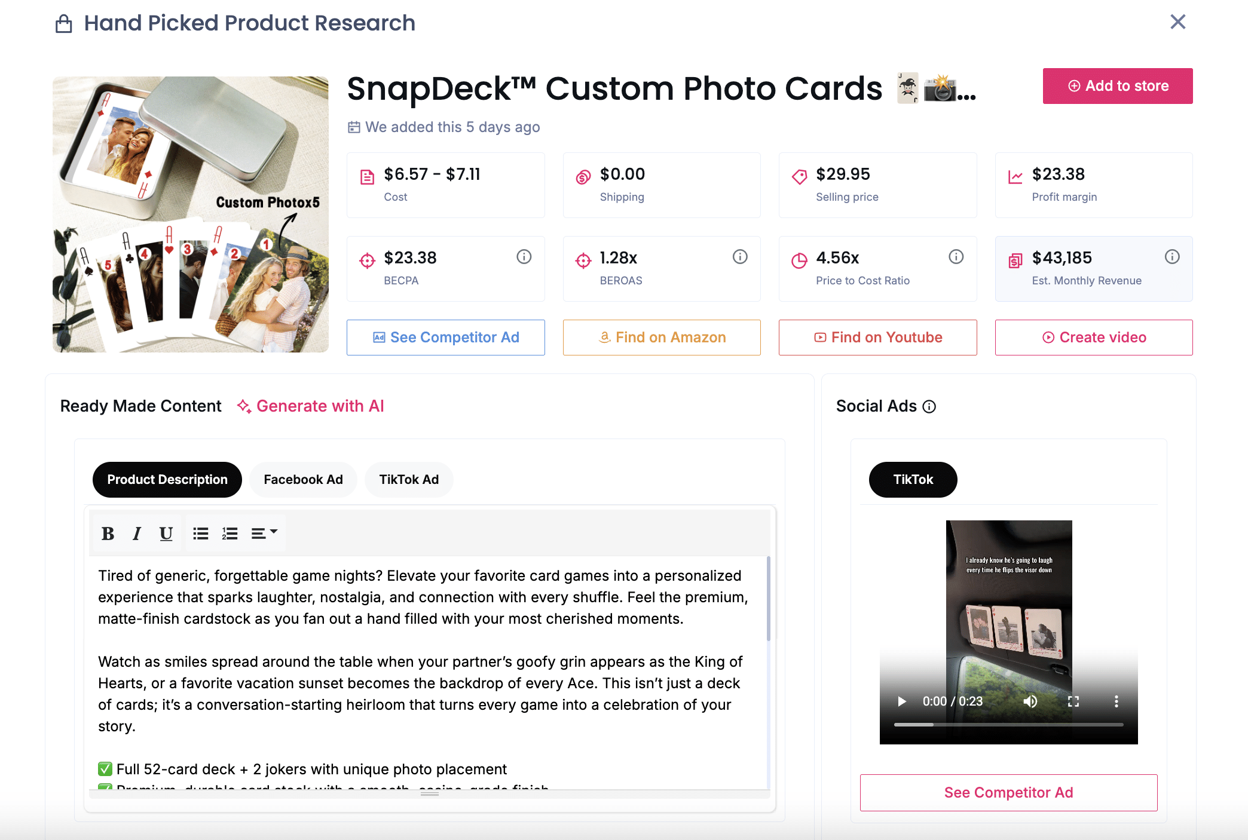Image resolution: width=1248 pixels, height=840 pixels.
Task: Open Price to Cost Ratio info icon
Action: [956, 257]
